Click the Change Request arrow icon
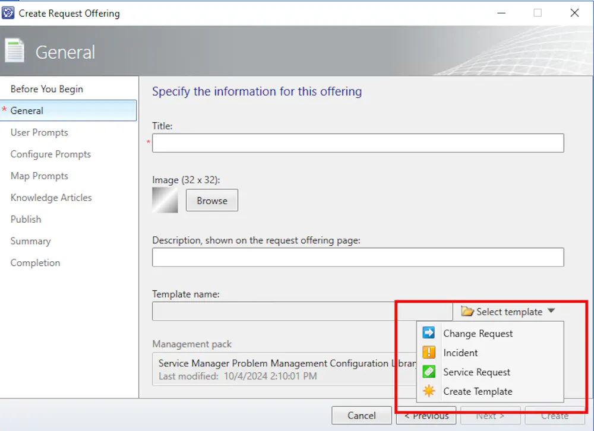The height and width of the screenshot is (431, 594). click(x=428, y=333)
